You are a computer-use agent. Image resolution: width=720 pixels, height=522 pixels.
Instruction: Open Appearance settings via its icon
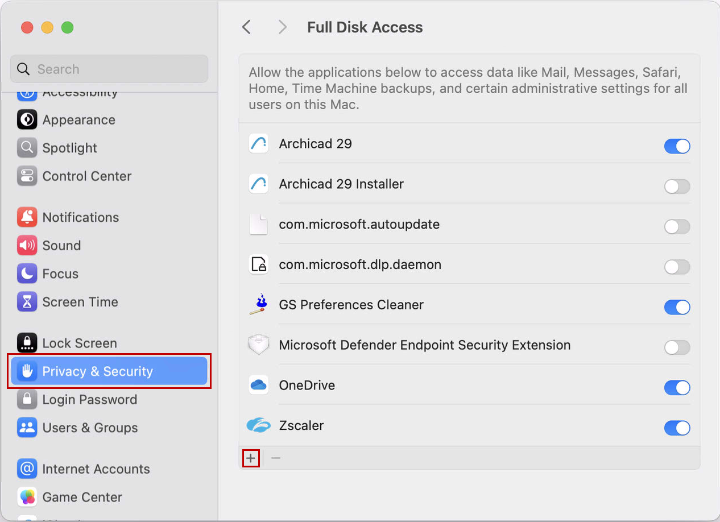27,120
